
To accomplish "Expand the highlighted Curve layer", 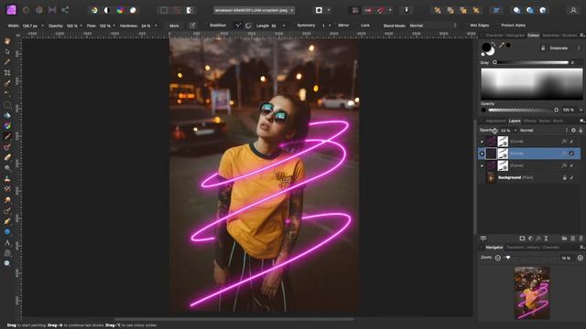I will click(483, 154).
